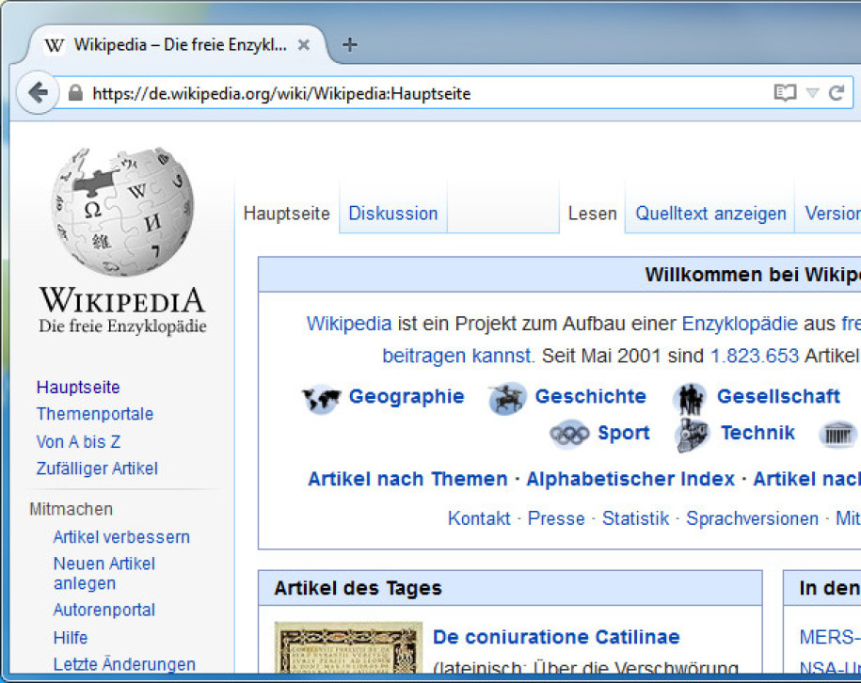861x683 pixels.
Task: Open De coniuratione Catilinae article link
Action: (556, 637)
